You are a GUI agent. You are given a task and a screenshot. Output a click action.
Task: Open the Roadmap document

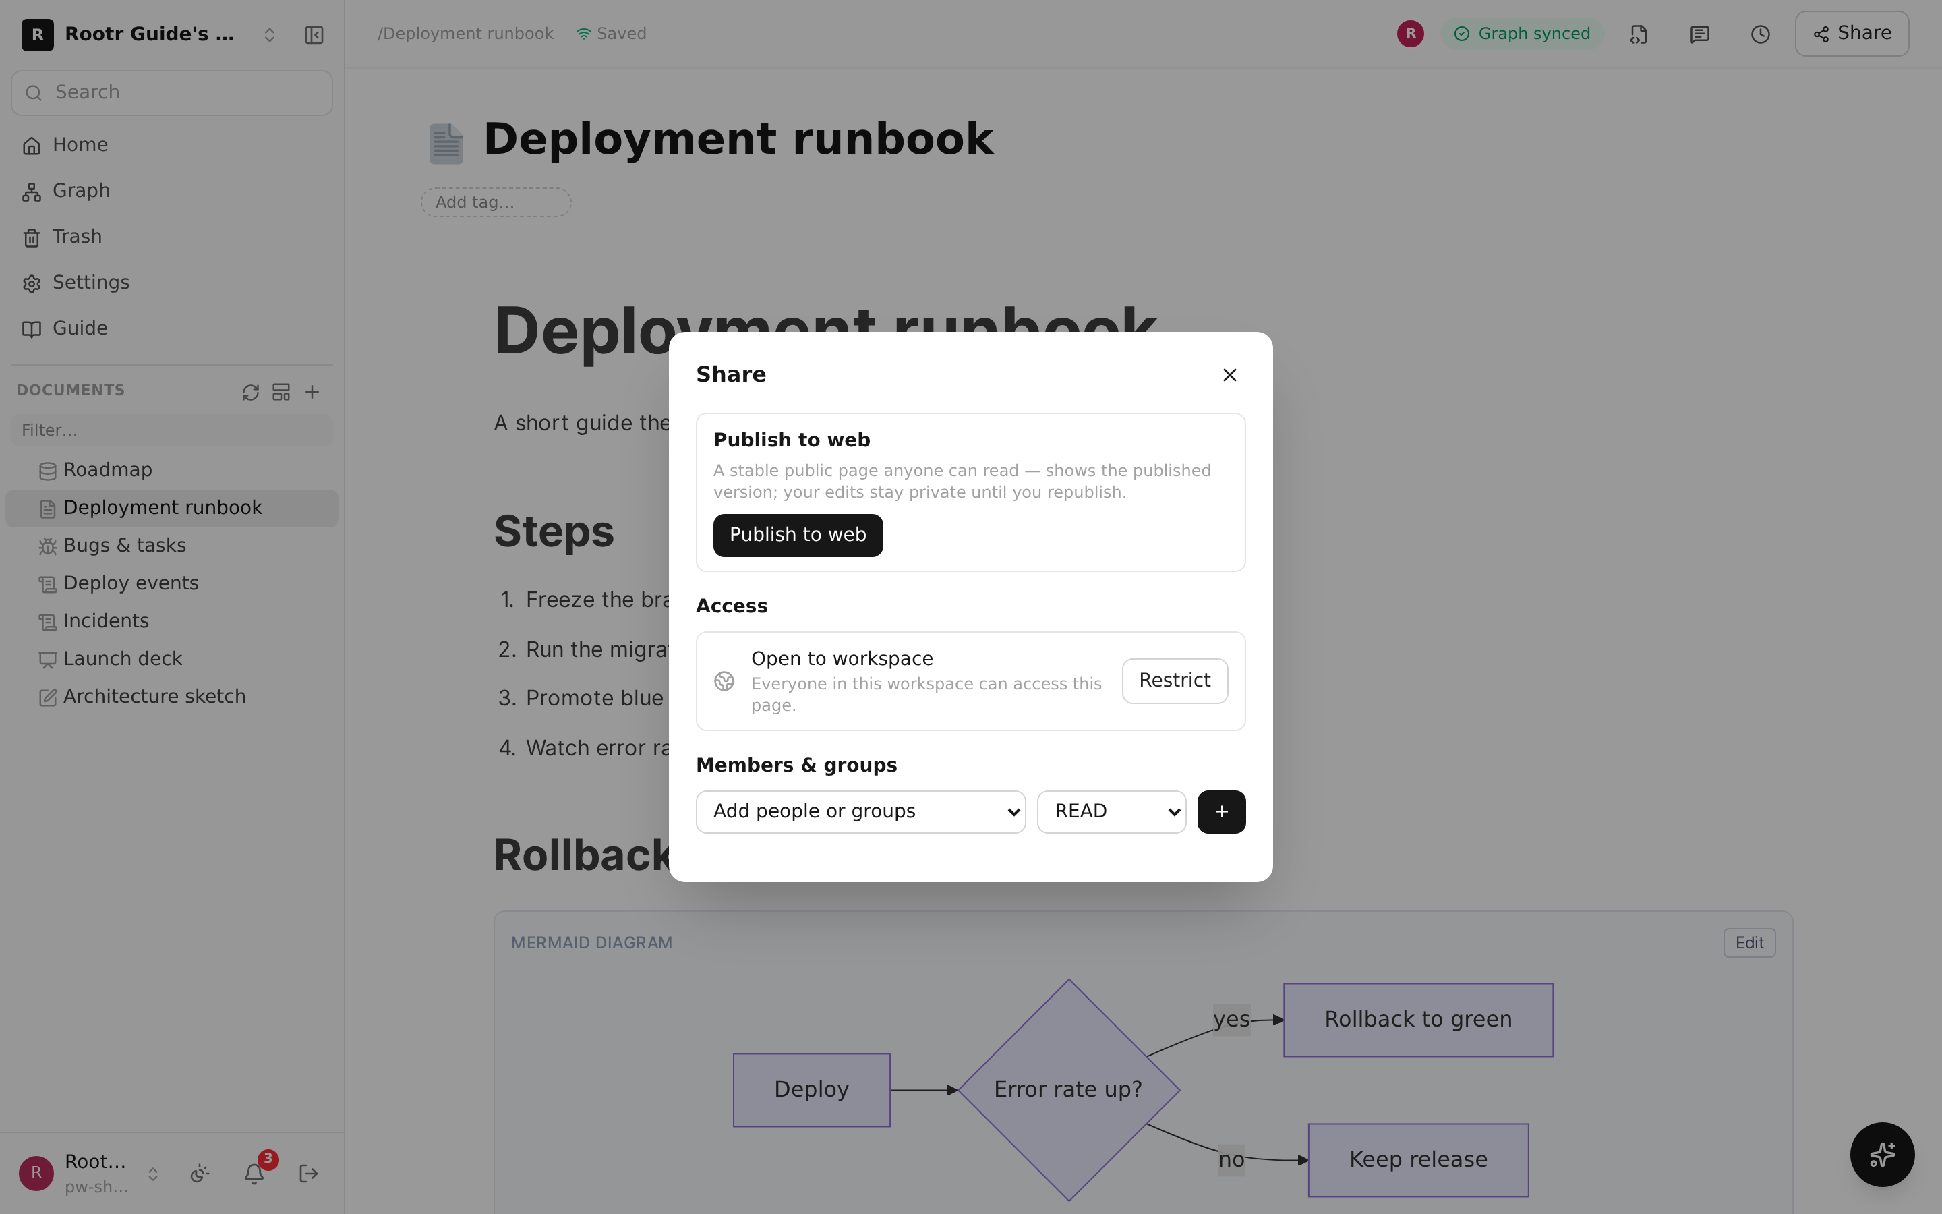click(172, 471)
